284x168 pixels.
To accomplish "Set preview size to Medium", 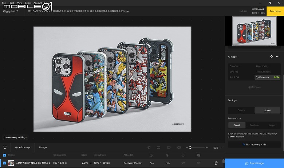I will pyautogui.click(x=254, y=125).
